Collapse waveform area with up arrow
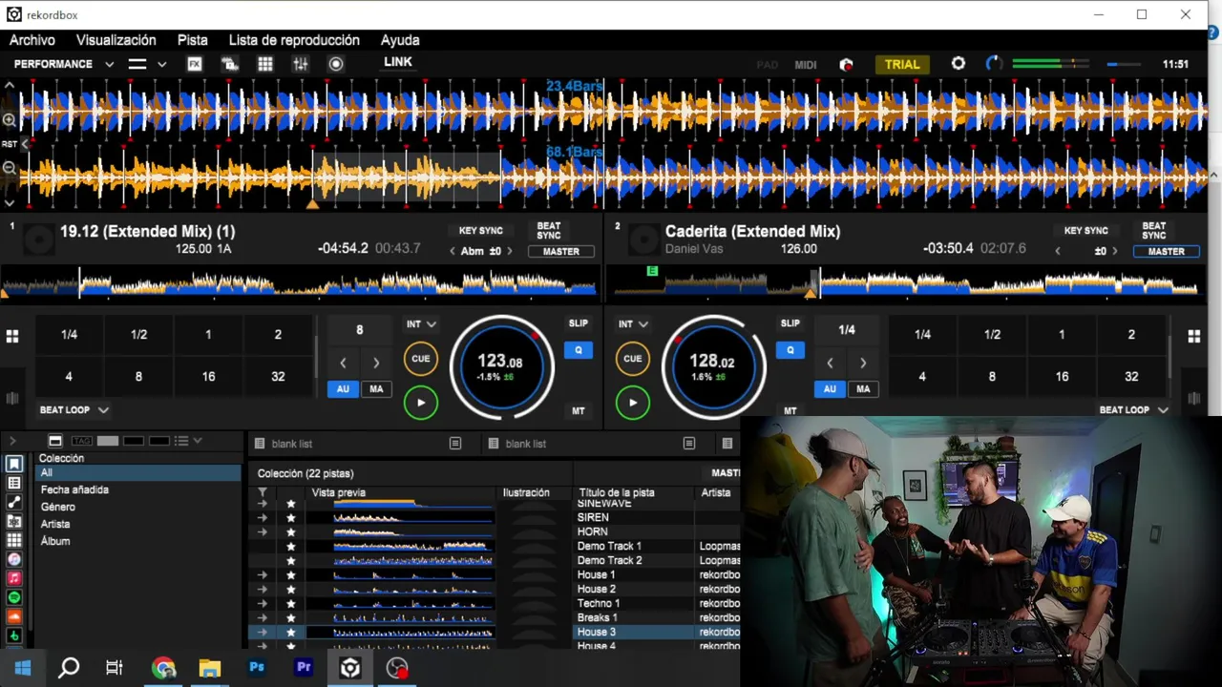The image size is (1222, 687). tap(10, 86)
